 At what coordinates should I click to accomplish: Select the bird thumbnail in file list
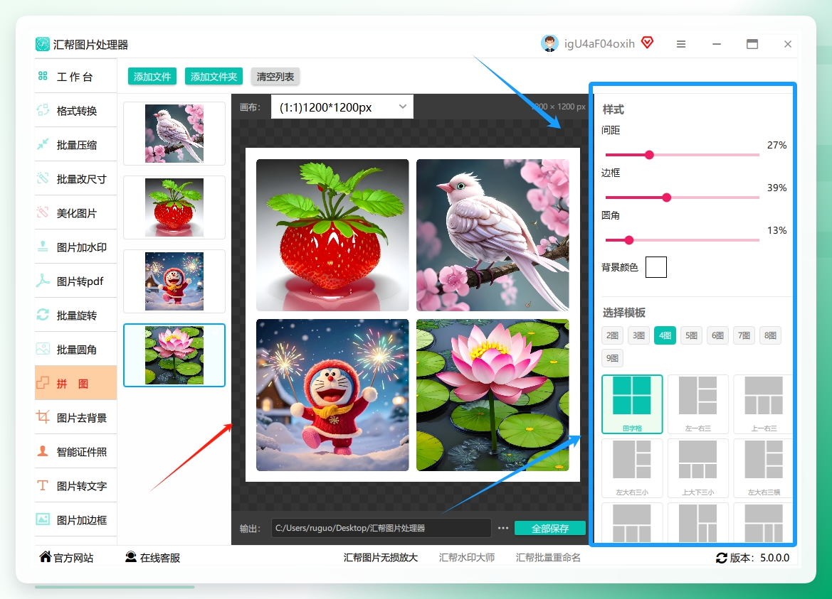pyautogui.click(x=174, y=134)
